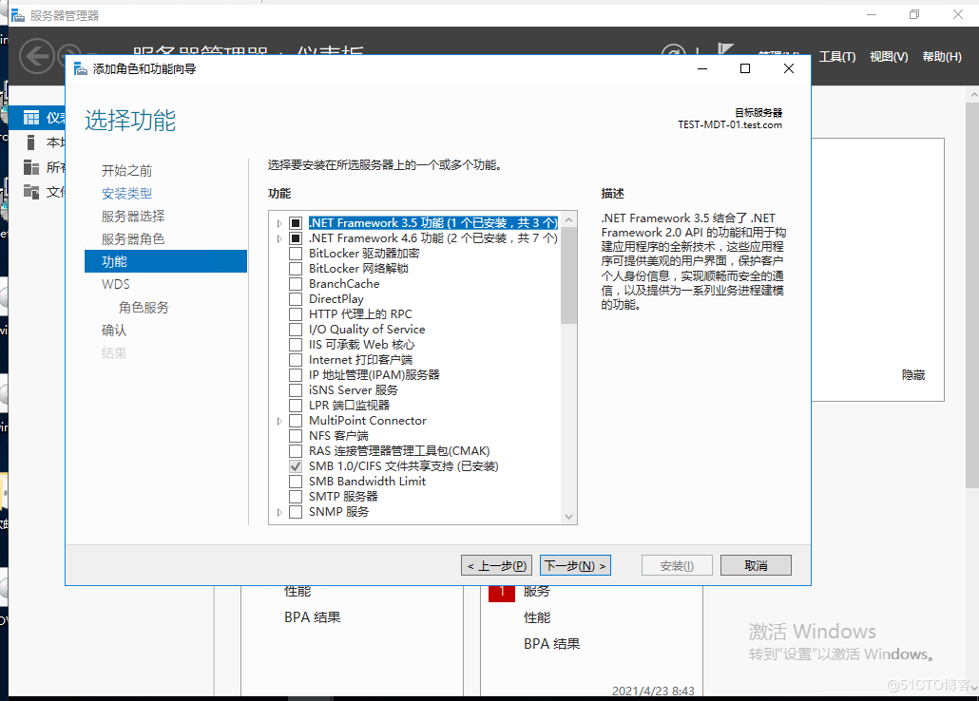Viewport: 979px width, 701px height.
Task: Open the 视图(V) menu
Action: point(889,57)
